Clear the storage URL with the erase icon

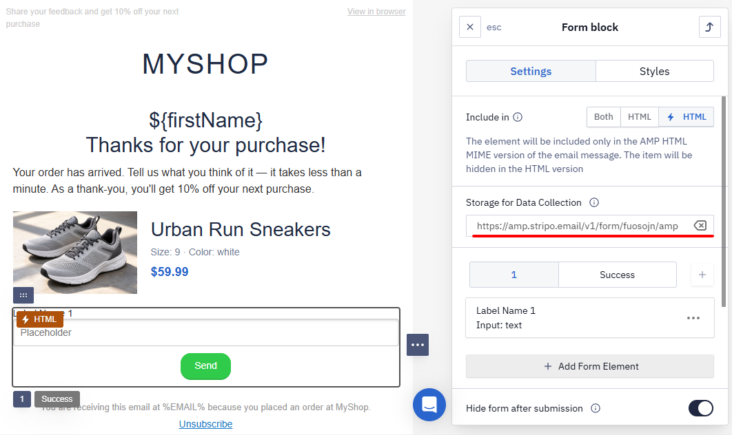700,226
